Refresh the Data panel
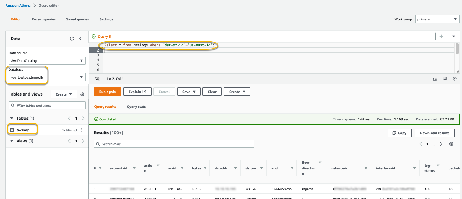 pos(72,39)
